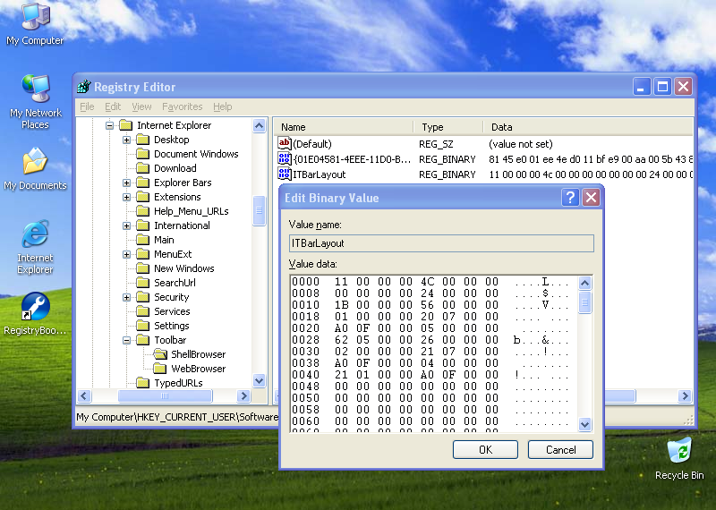Open the View menu
This screenshot has height=510, width=716.
point(141,106)
